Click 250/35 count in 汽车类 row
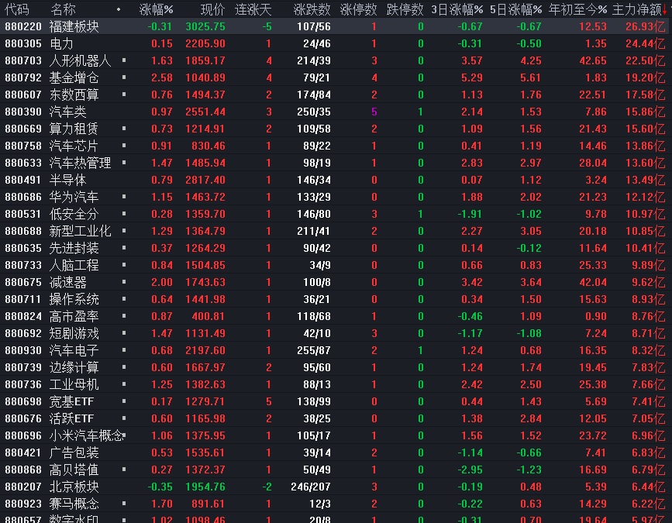This screenshot has height=523, width=672. [314, 112]
